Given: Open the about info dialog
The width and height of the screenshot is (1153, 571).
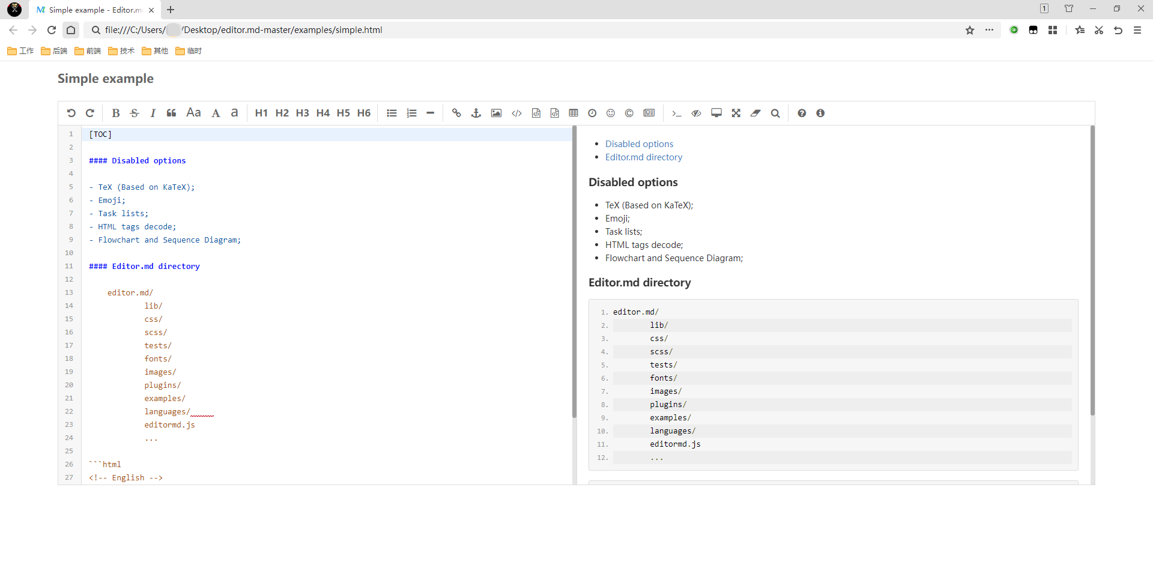Looking at the screenshot, I should (820, 113).
